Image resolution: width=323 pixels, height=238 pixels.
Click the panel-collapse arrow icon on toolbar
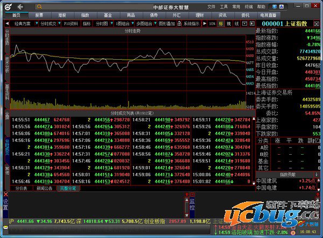[252, 24]
